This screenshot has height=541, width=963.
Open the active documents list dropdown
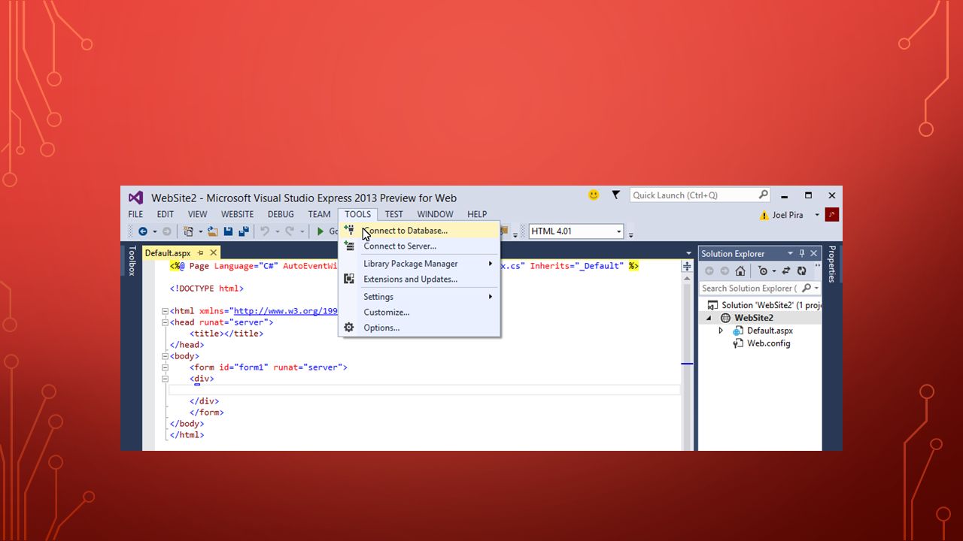[x=689, y=253]
